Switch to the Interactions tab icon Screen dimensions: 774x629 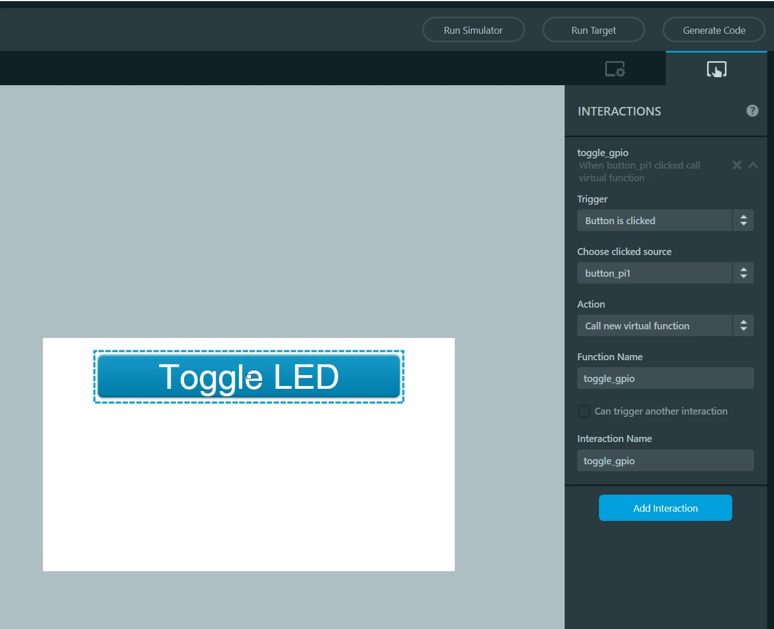click(716, 69)
